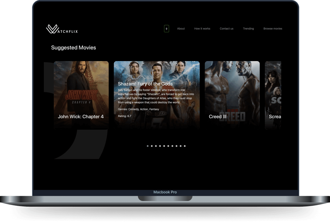Open Contact us link

(227, 29)
